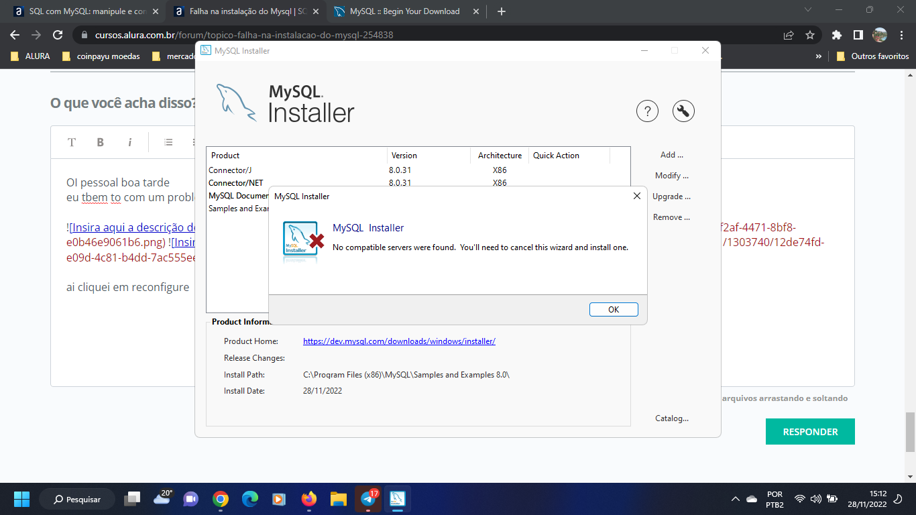Insert a bulleted list in forum editor
The image size is (916, 515).
pos(168,142)
